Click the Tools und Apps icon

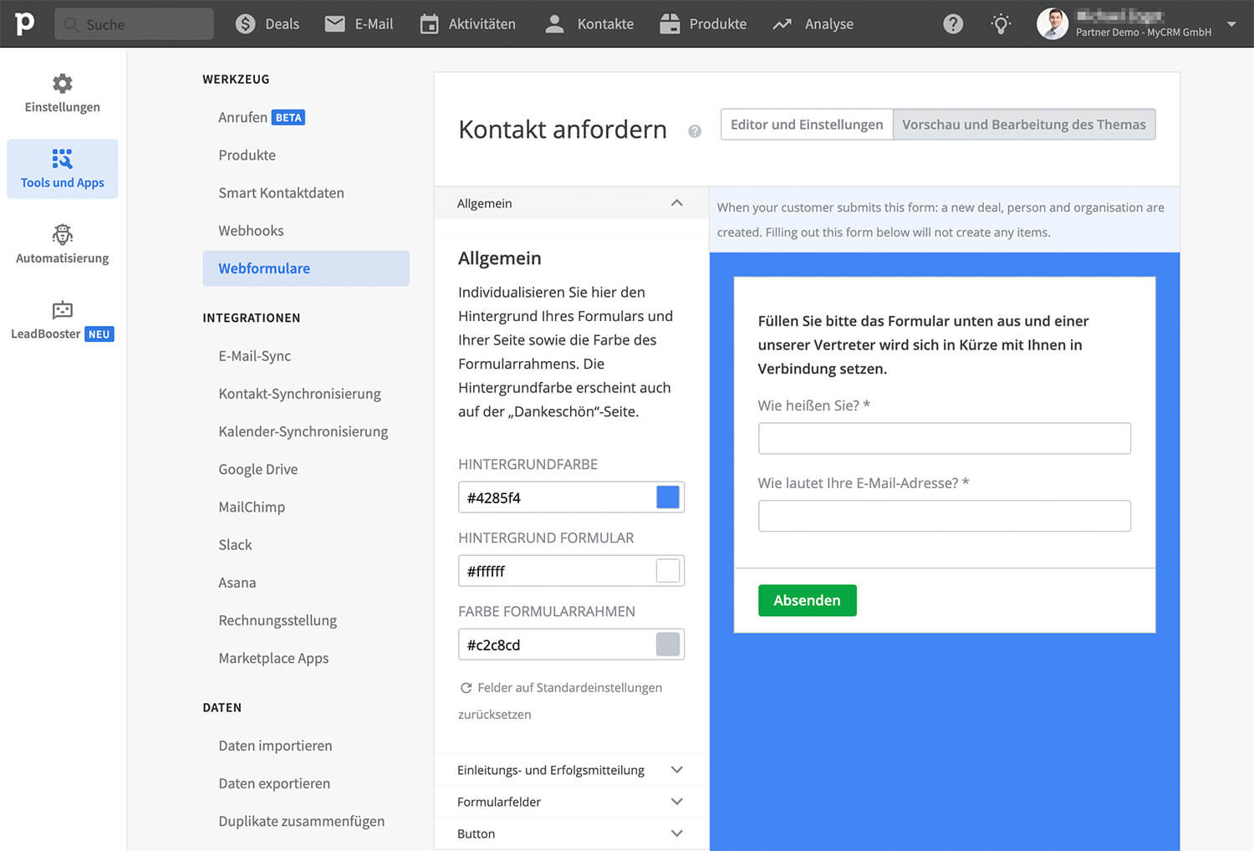coord(62,159)
